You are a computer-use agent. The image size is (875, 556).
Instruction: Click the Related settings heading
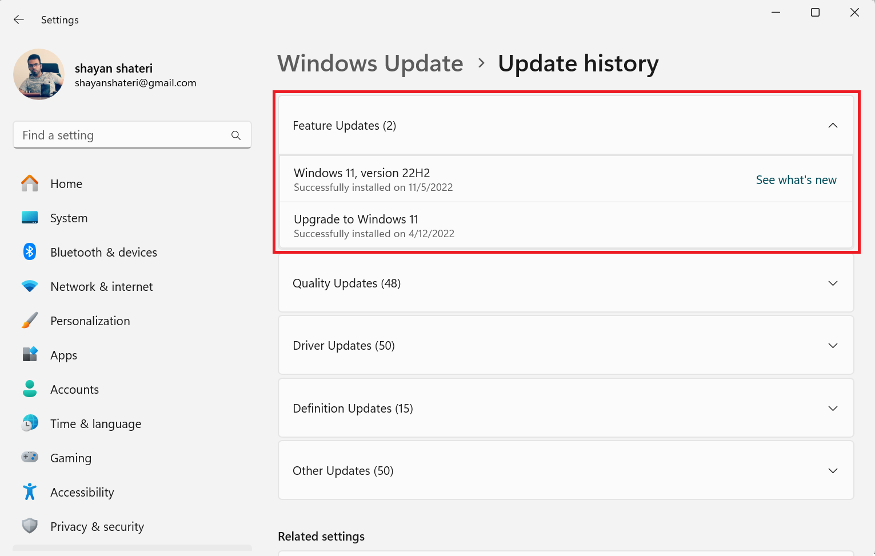tap(321, 537)
